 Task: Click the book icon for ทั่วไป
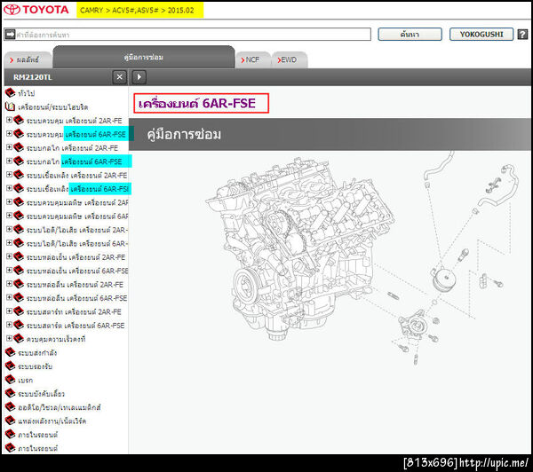[10, 92]
